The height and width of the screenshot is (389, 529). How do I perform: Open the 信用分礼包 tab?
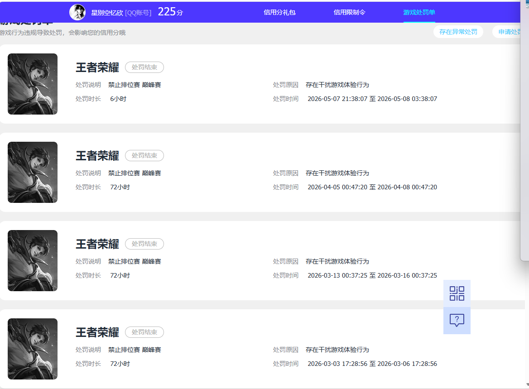coord(279,12)
